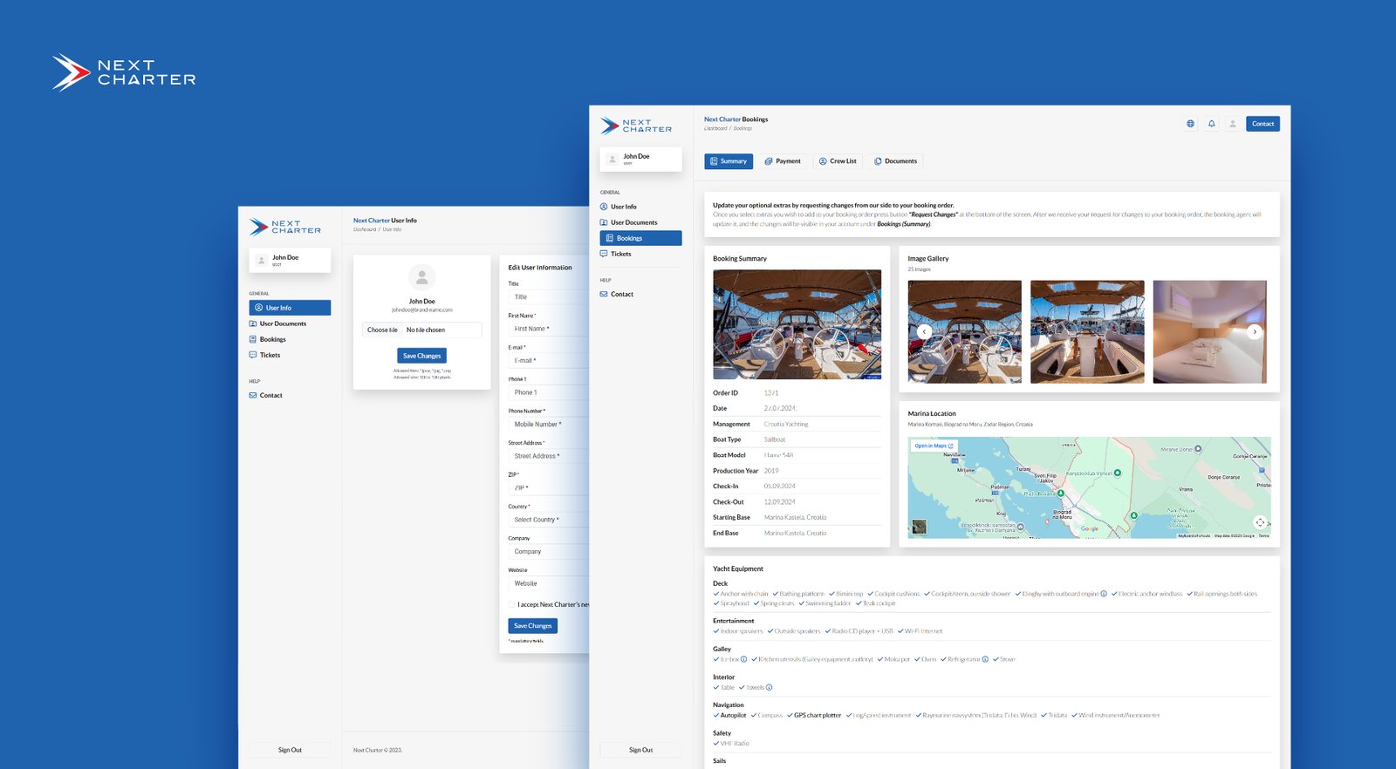The image size is (1396, 769).
Task: Click the info icon beside Dinghy with outboard engine
Action: tap(1104, 594)
